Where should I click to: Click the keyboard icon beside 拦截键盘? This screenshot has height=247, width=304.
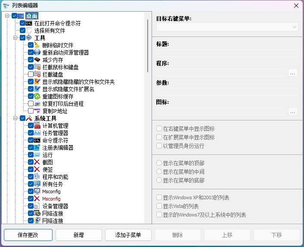37,74
